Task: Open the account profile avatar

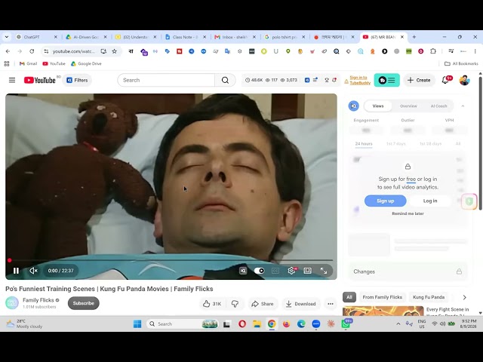Action: coord(464,81)
